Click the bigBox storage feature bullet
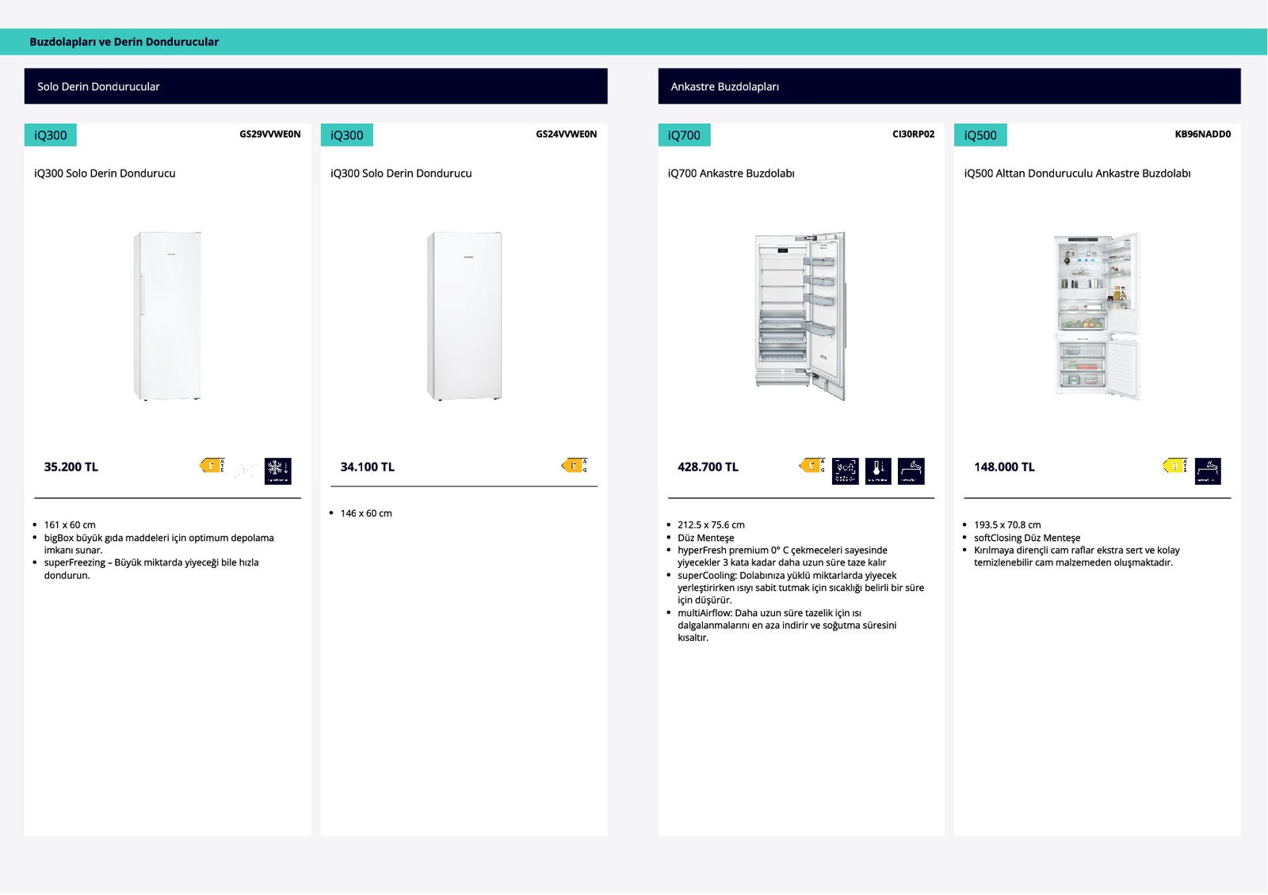 pyautogui.click(x=158, y=544)
